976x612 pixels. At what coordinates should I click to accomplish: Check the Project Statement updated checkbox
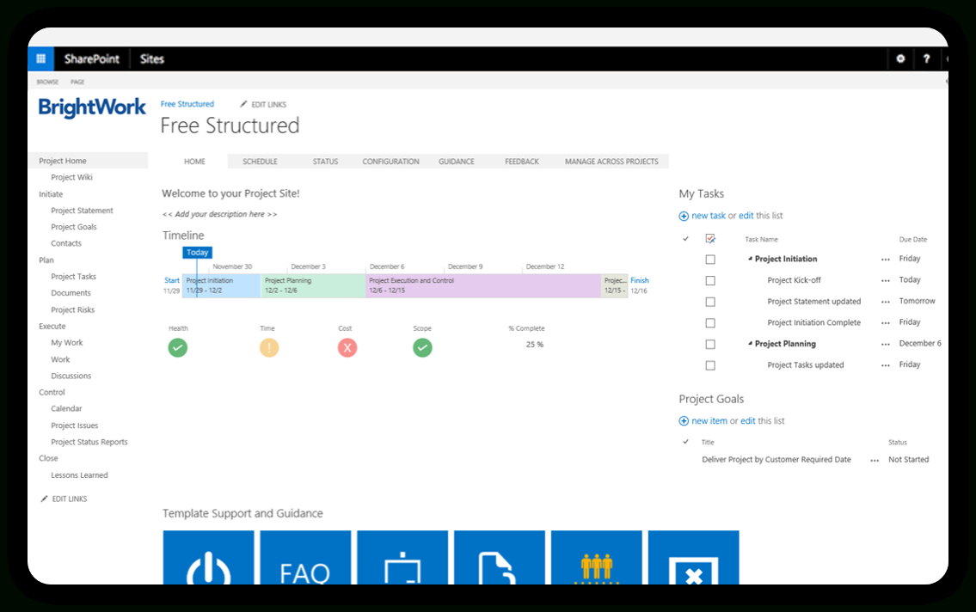(x=710, y=302)
